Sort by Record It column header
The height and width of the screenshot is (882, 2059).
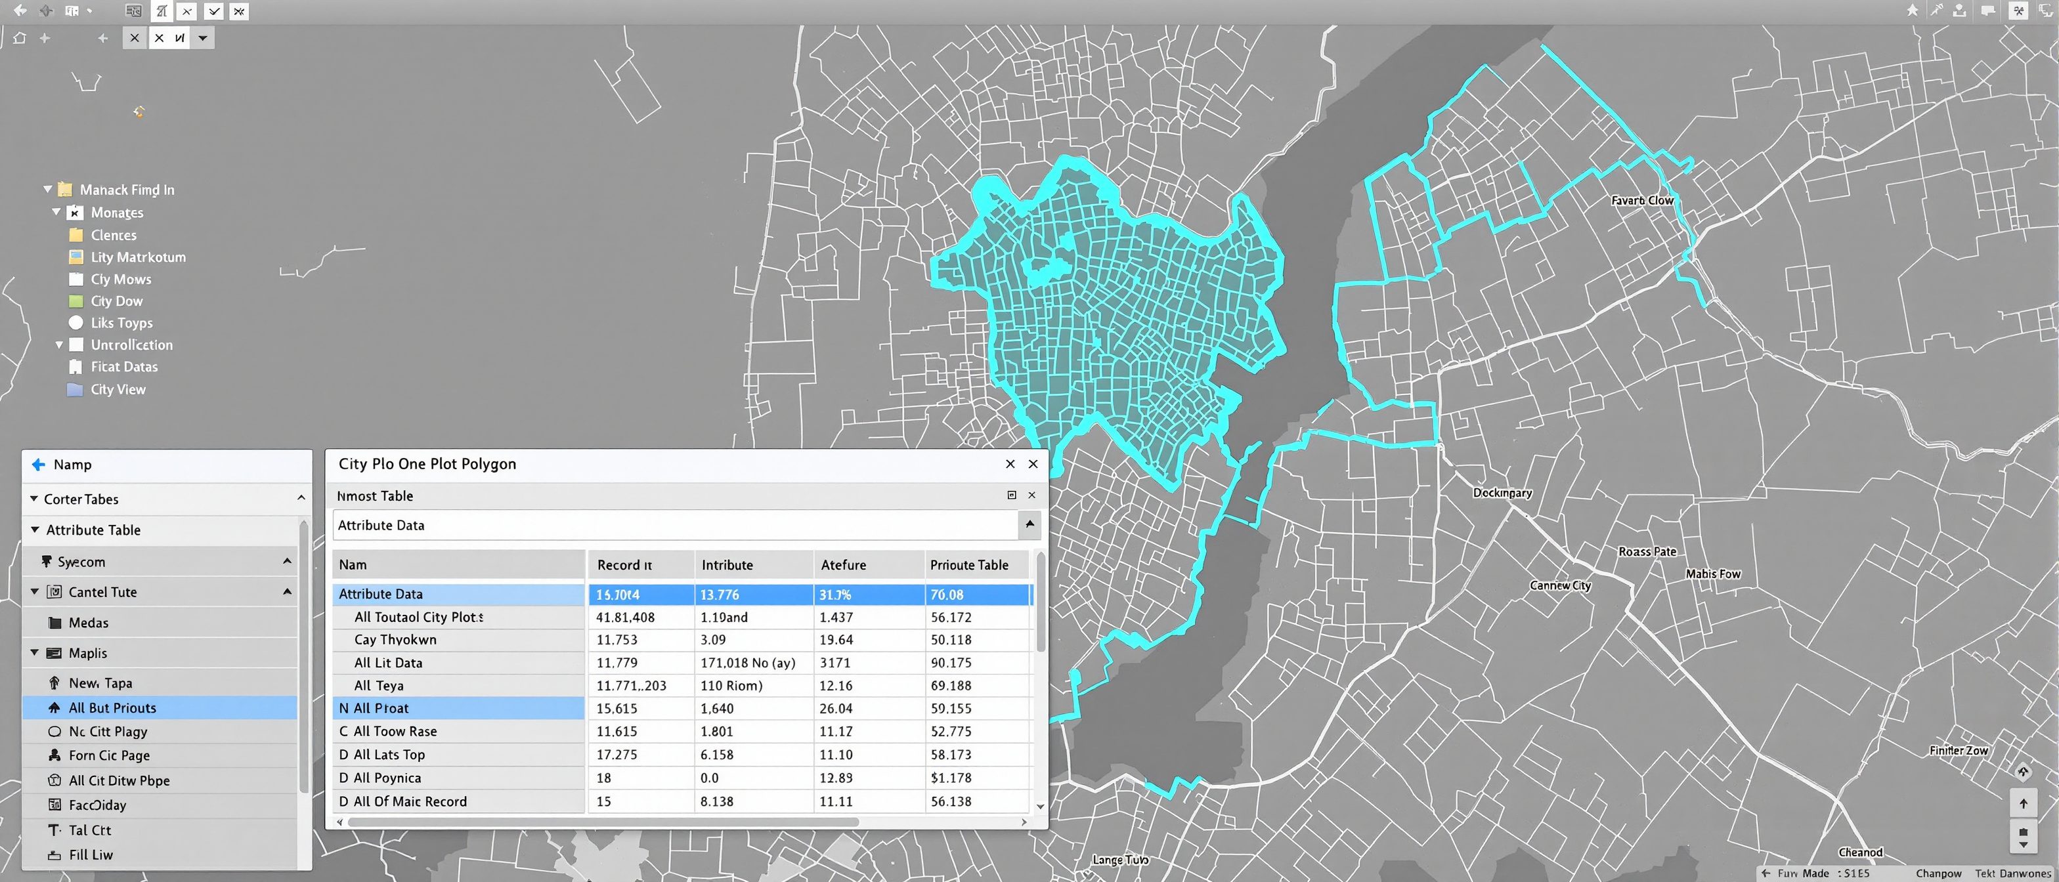pos(642,565)
